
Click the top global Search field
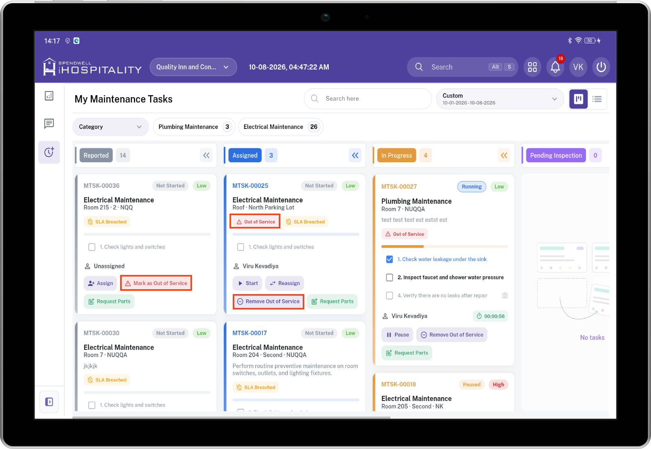(463, 67)
